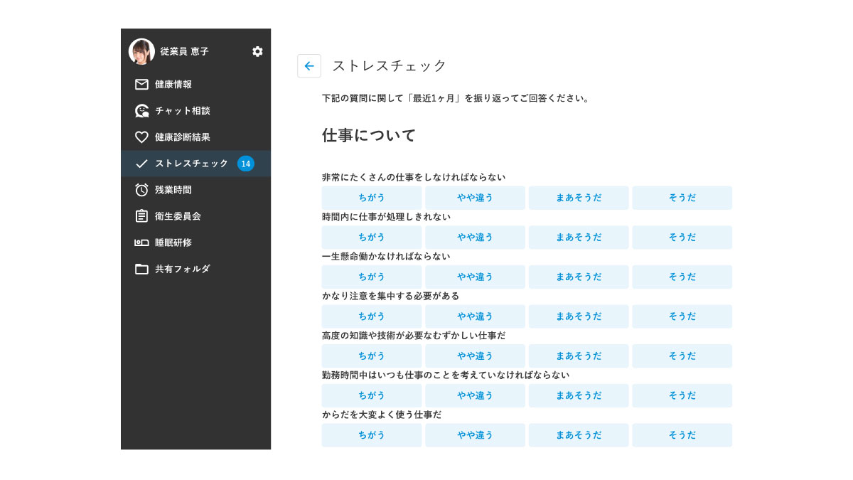853x480 pixels.
Task: Click user name 従業員 恵子
Action: point(184,51)
